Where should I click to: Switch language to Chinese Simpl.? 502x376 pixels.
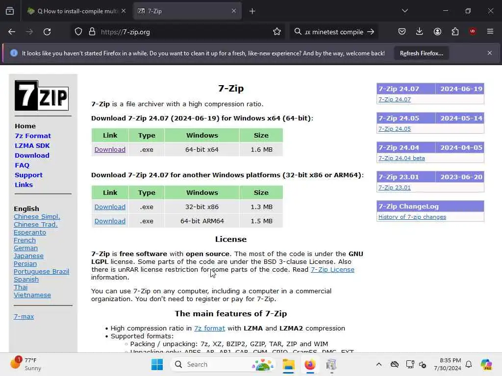point(37,217)
